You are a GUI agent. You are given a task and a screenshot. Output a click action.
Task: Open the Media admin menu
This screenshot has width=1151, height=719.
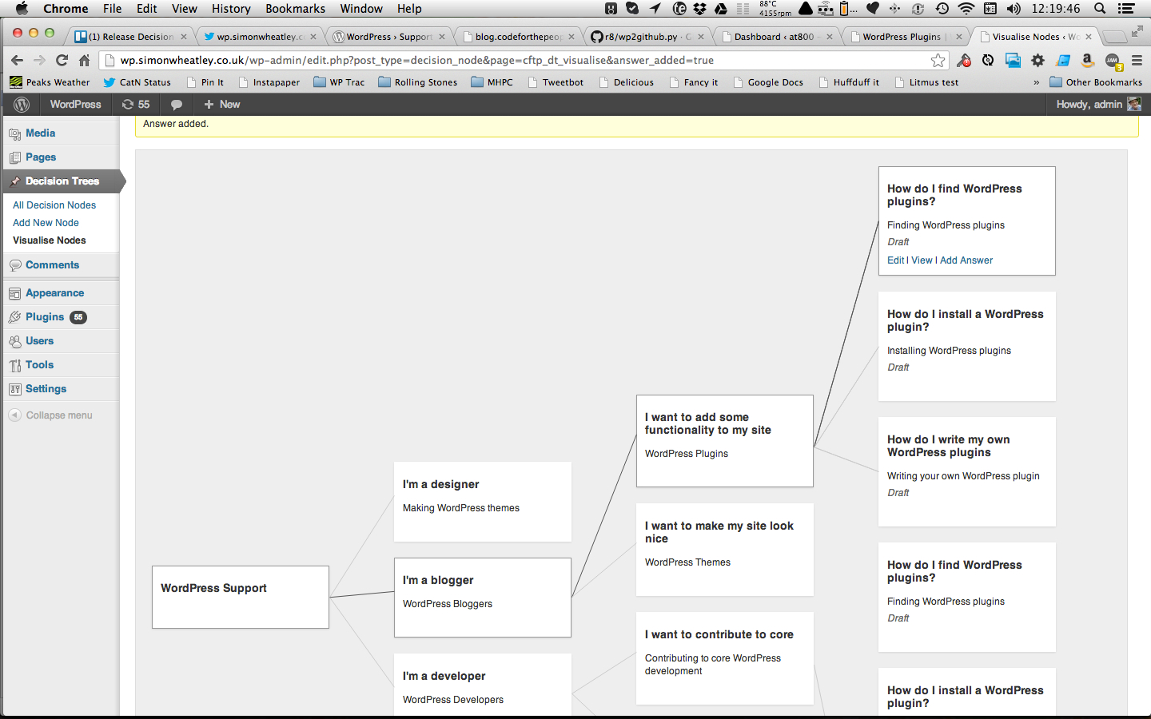click(40, 133)
